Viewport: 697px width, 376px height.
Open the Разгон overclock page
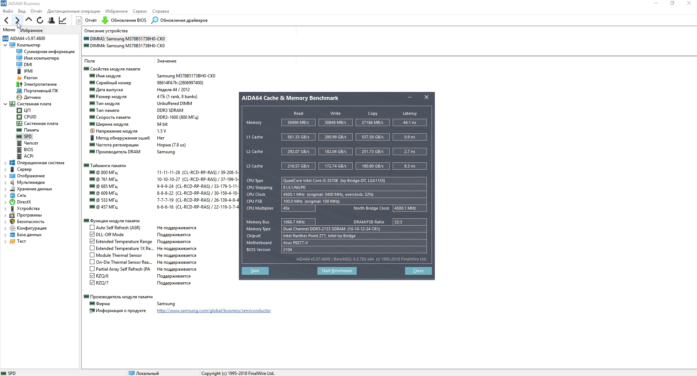click(x=27, y=78)
